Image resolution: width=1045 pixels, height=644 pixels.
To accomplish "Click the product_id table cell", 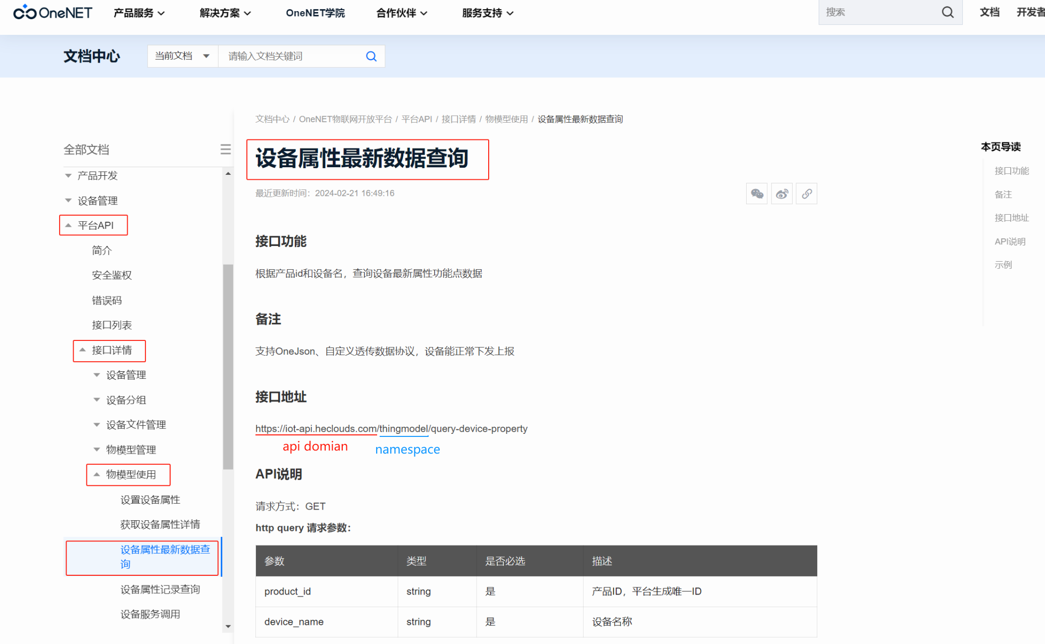I will click(326, 591).
